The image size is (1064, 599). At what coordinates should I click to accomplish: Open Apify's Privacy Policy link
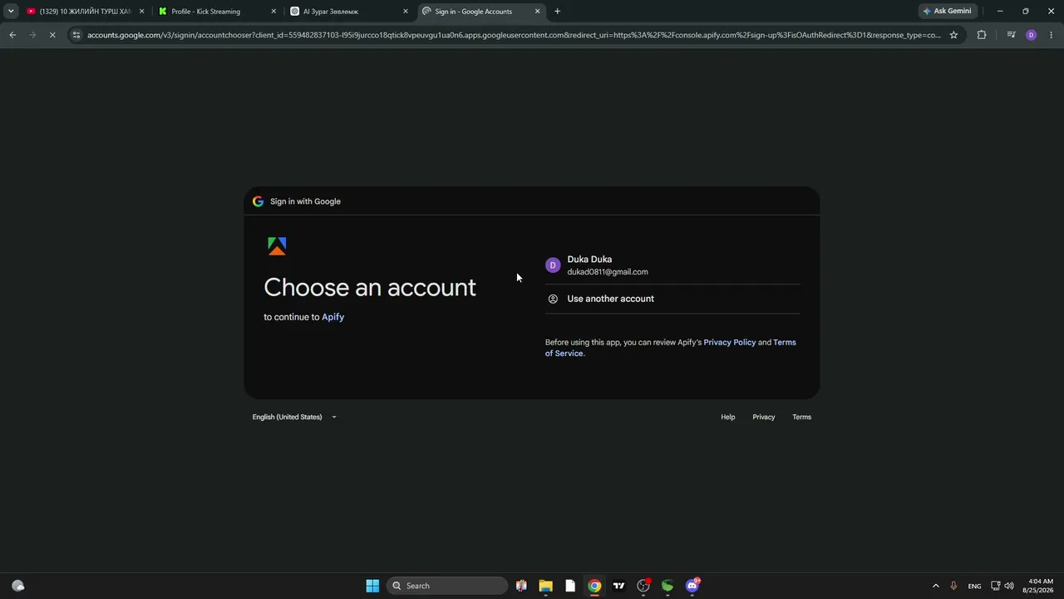coord(730,342)
